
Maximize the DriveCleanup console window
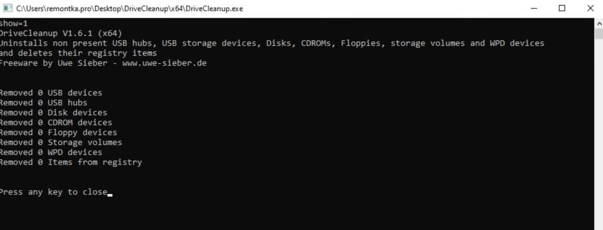[562, 9]
